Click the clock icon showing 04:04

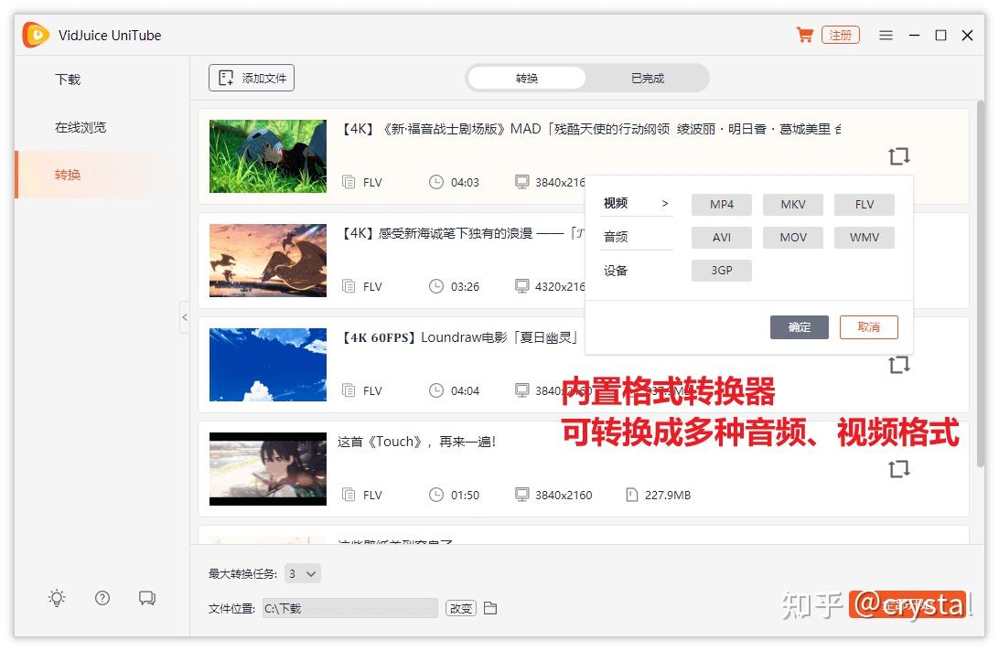click(435, 390)
